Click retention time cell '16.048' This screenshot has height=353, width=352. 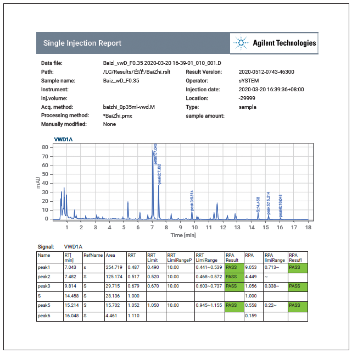point(71,316)
